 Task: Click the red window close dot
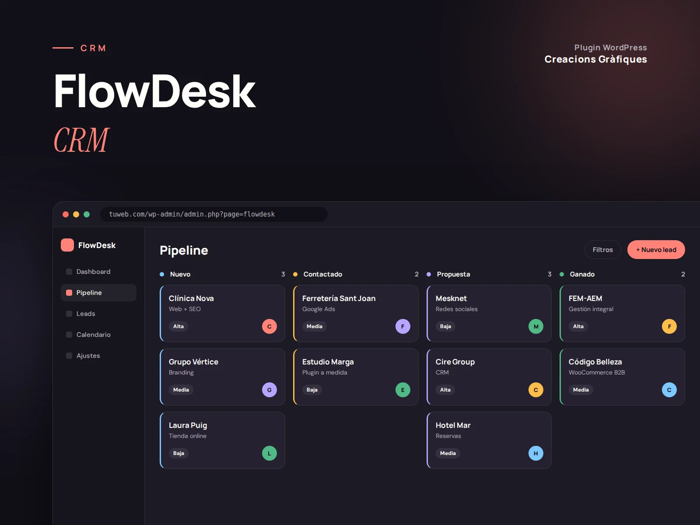[66, 214]
